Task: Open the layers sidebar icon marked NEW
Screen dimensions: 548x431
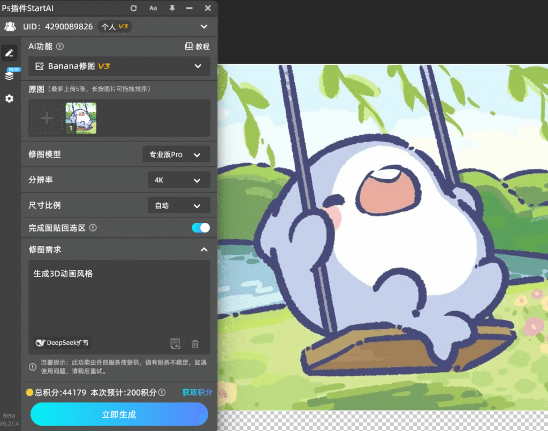Action: [9, 76]
